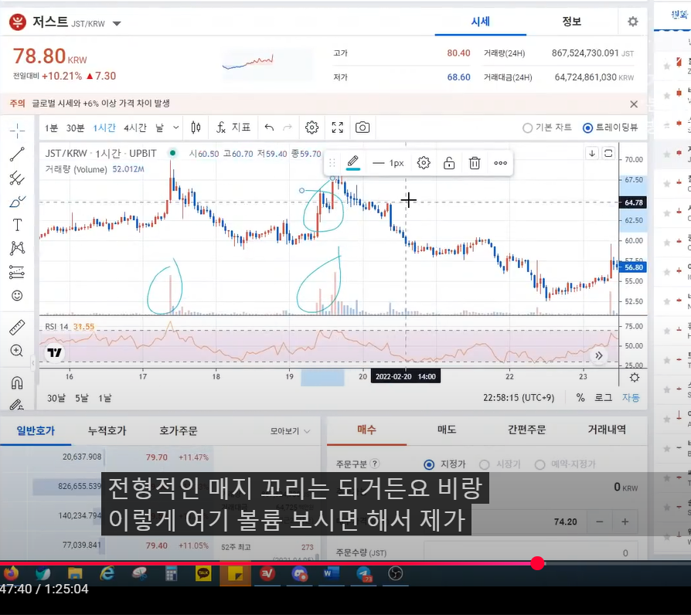Switch to 호가주문 tab
Screen dimensions: 691x615
point(178,431)
